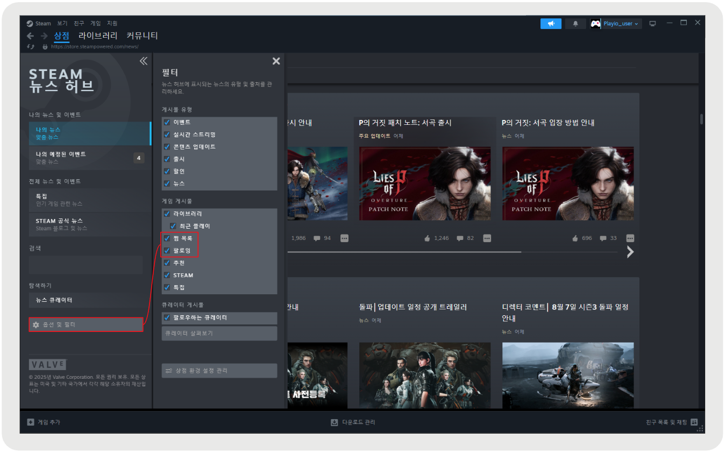726x453 pixels.
Task: Open the Steam menu
Action: [43, 23]
